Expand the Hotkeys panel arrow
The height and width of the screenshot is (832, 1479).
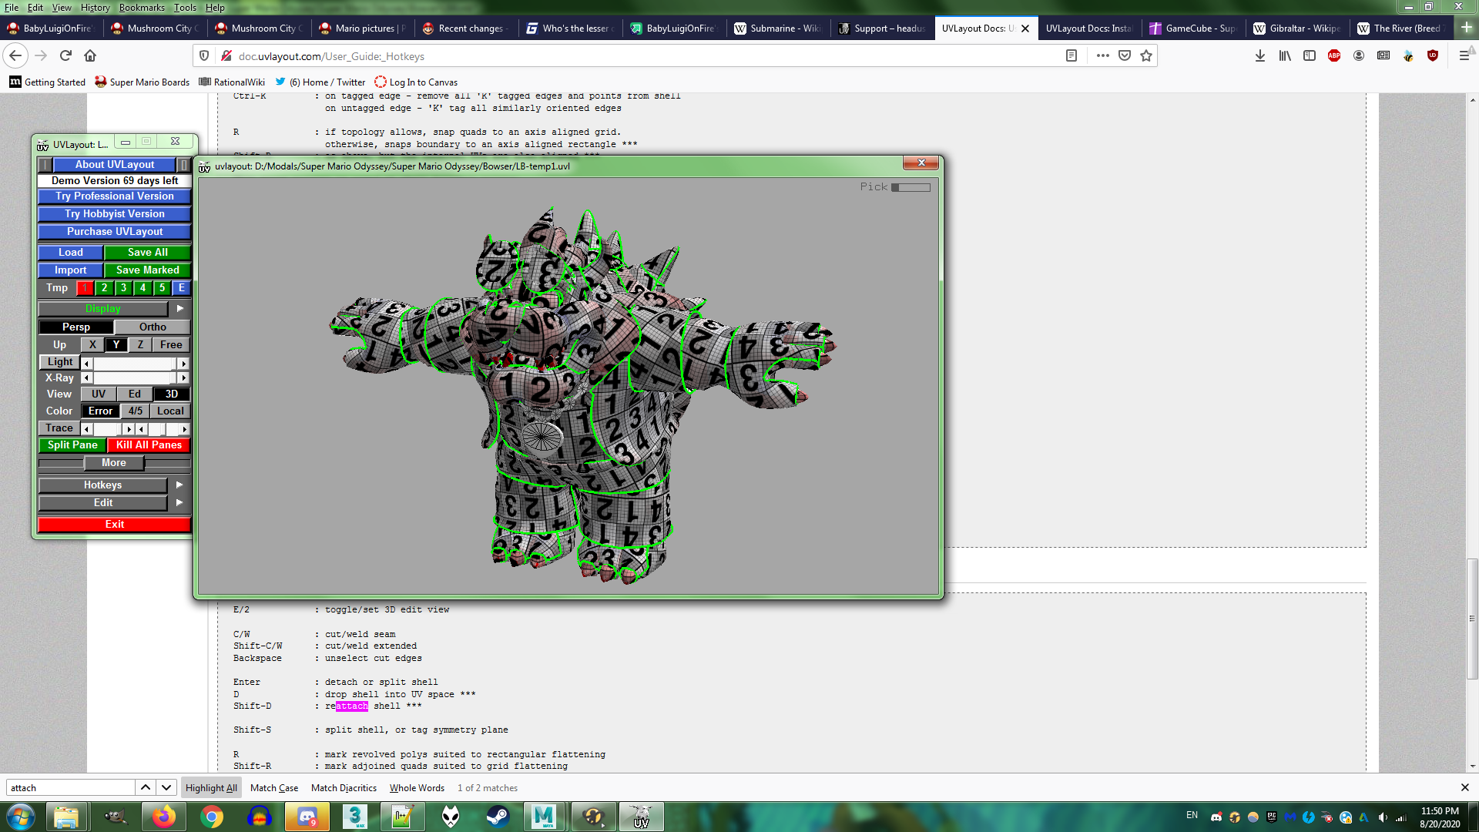coord(179,485)
